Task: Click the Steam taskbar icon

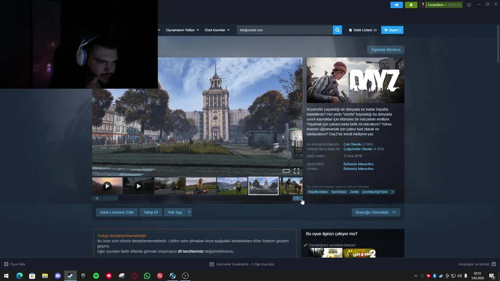Action: (70, 276)
